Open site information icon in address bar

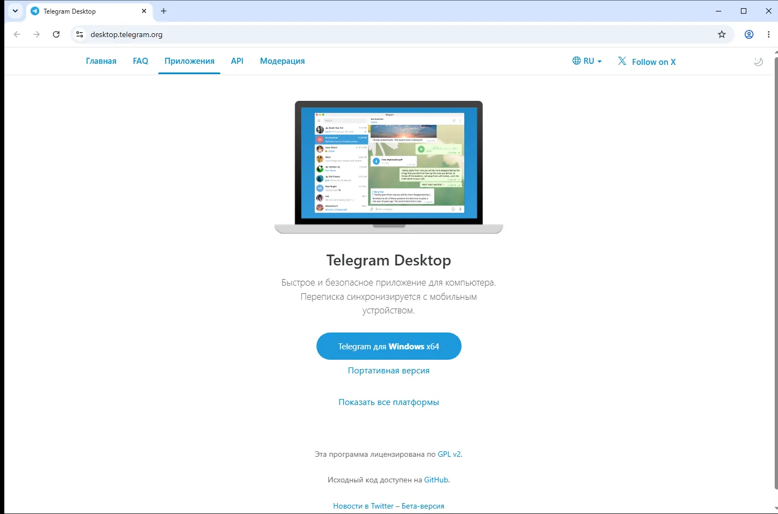click(80, 34)
